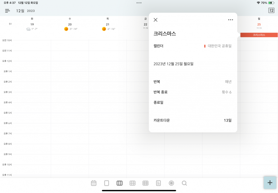Tap the red calendar color marker

click(x=205, y=46)
